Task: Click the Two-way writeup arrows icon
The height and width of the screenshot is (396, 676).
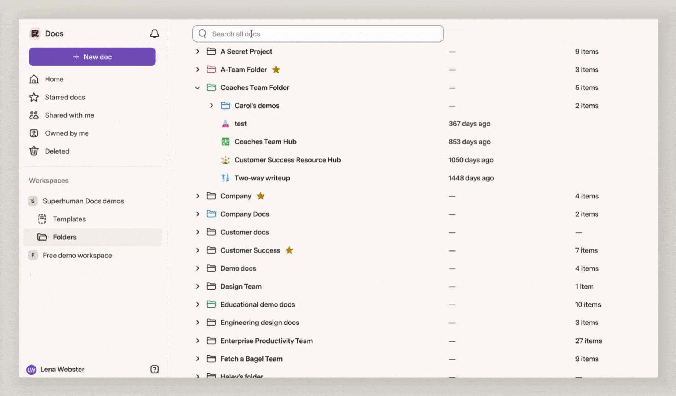Action: (225, 178)
